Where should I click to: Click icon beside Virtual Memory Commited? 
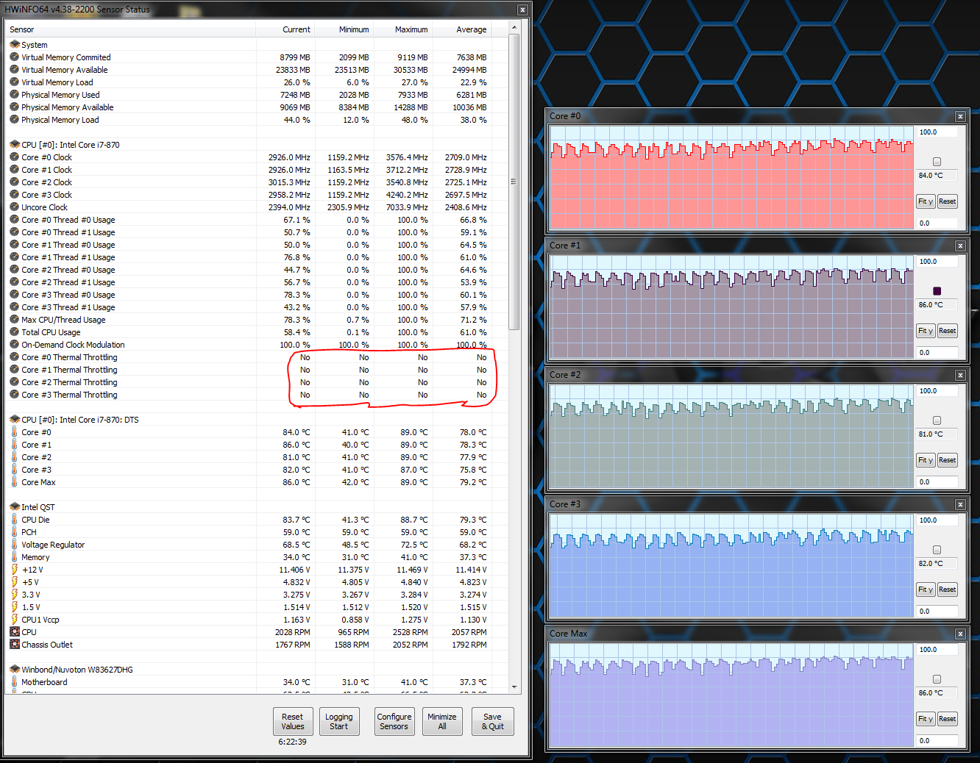[x=14, y=57]
